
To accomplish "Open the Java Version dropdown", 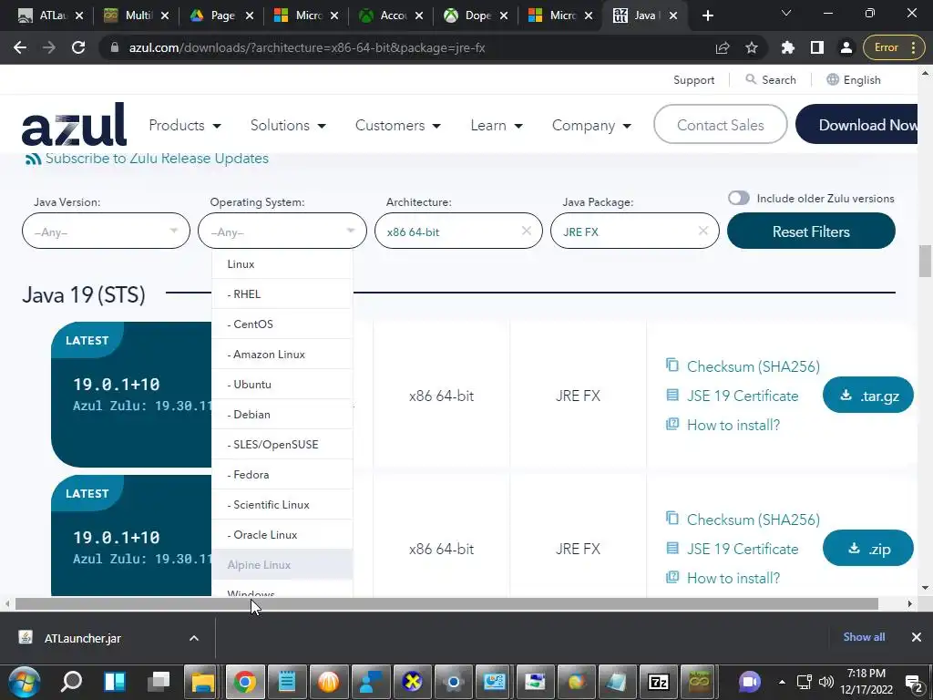I will click(106, 231).
